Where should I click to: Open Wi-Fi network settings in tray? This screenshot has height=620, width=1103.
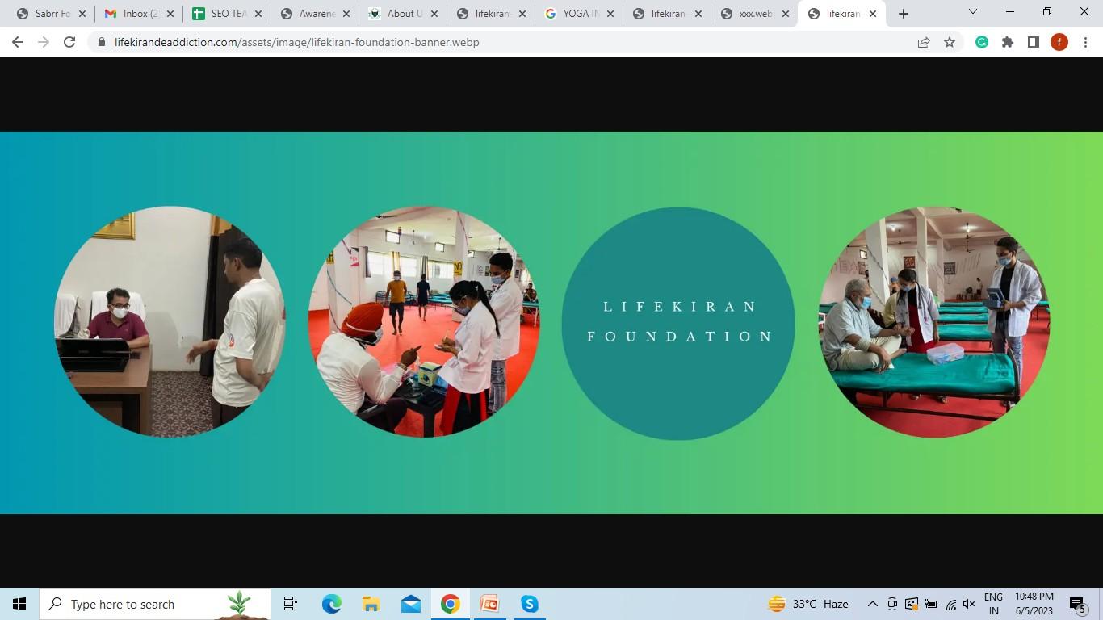pyautogui.click(x=950, y=604)
